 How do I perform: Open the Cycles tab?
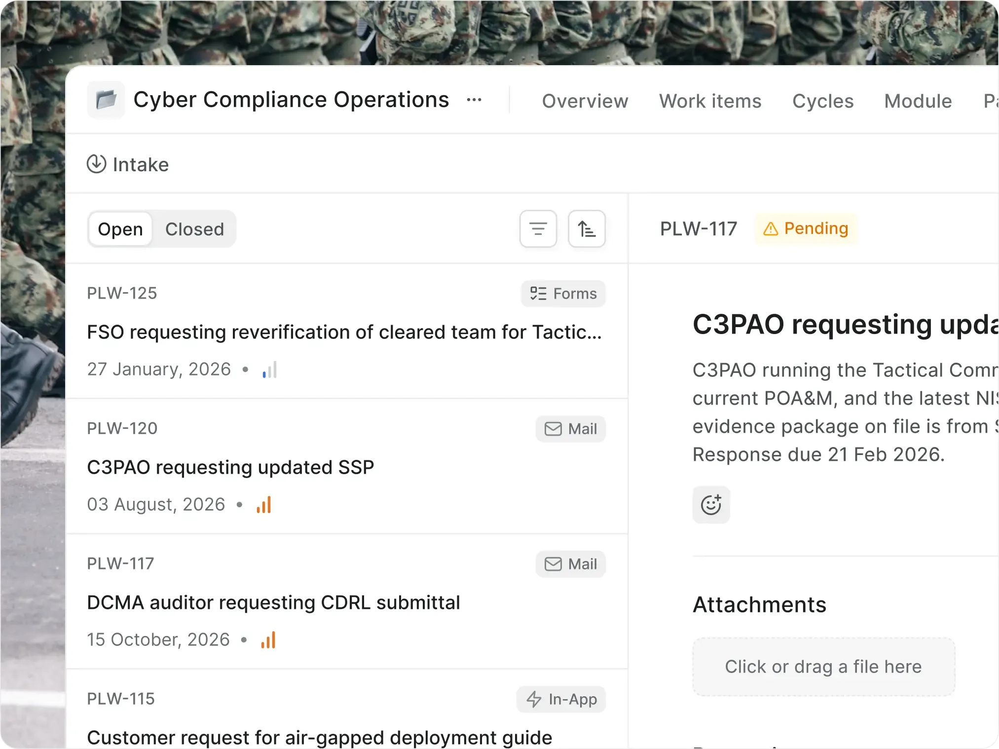[823, 101]
